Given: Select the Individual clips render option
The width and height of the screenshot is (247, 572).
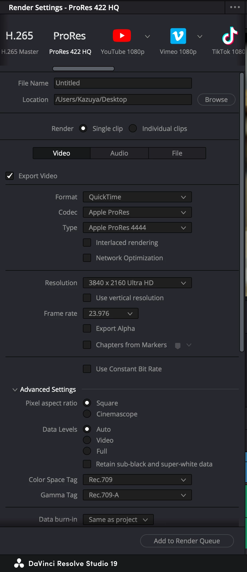Looking at the screenshot, I should pos(133,128).
